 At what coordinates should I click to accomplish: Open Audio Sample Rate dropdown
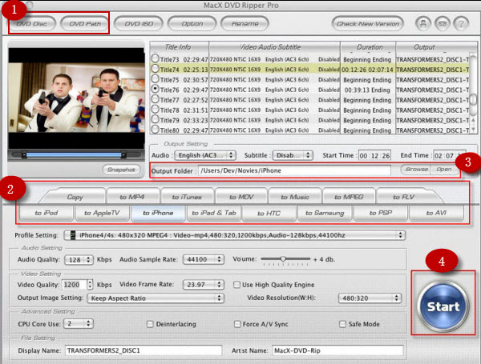click(x=204, y=259)
